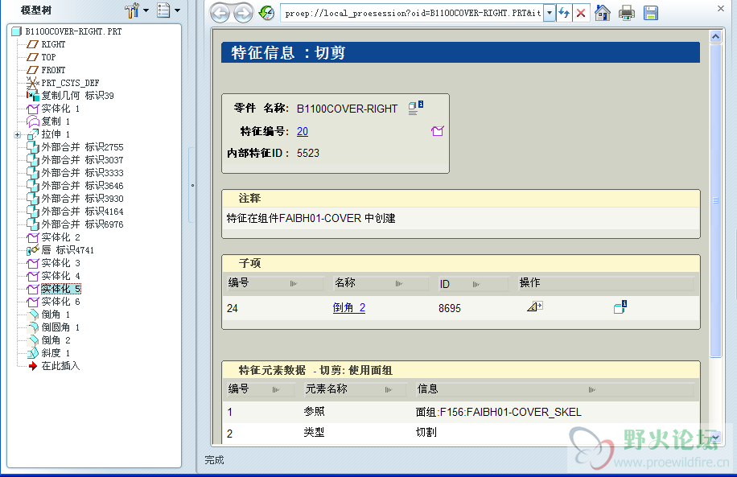The height and width of the screenshot is (477, 737).
Task: Open dropdown arrow beside settings hammer icon
Action: coord(146,10)
